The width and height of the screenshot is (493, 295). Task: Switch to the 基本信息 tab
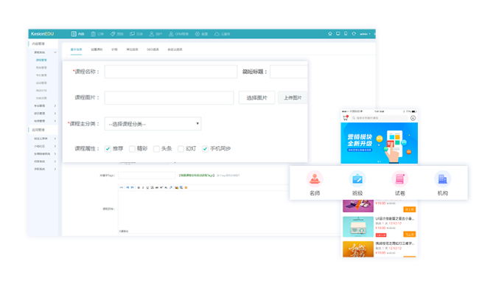(x=77, y=49)
